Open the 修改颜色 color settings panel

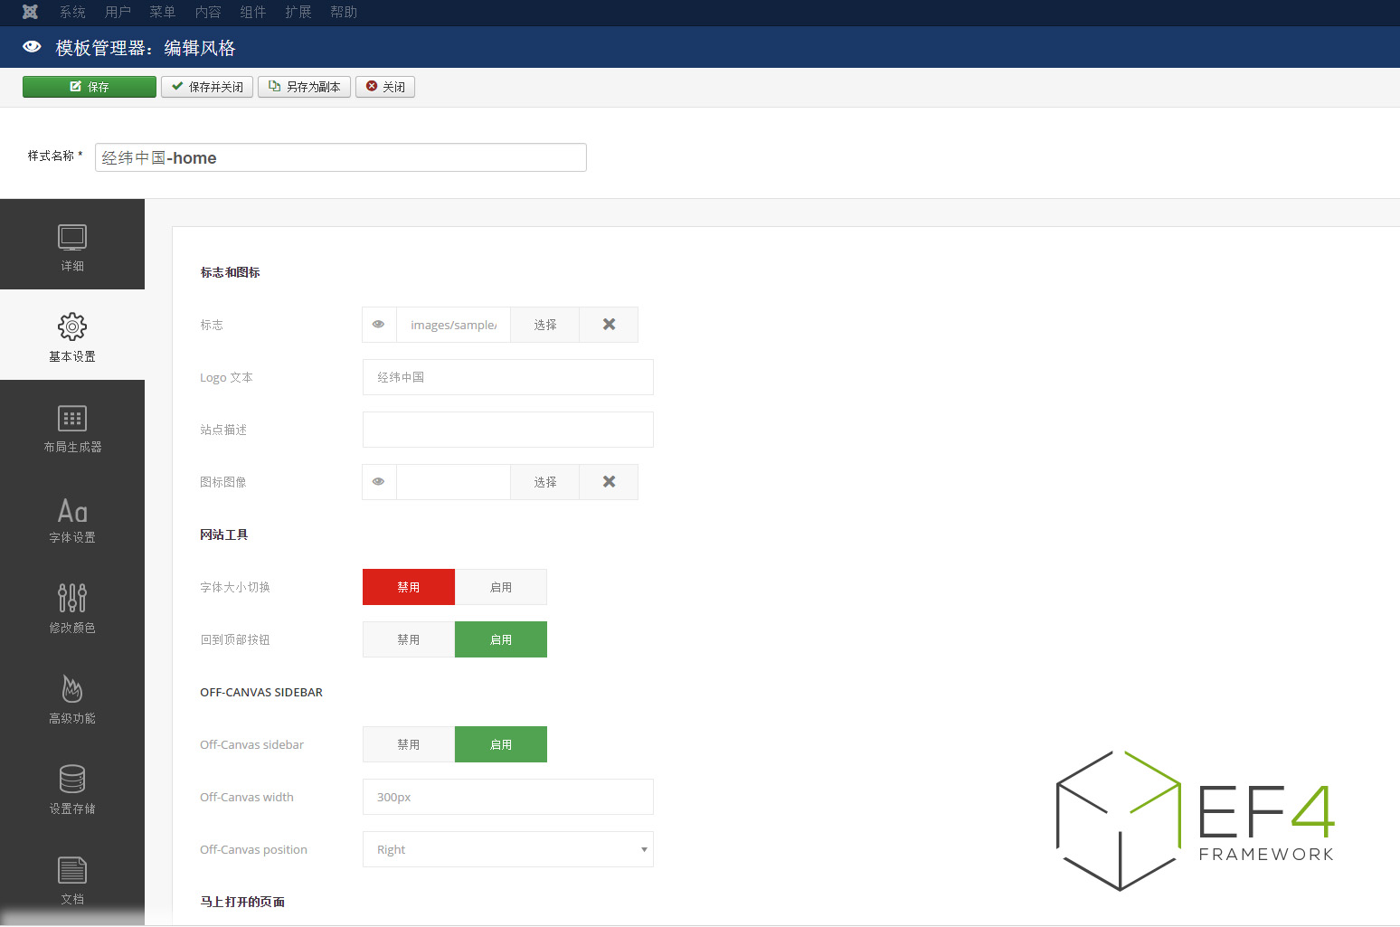[x=72, y=608]
